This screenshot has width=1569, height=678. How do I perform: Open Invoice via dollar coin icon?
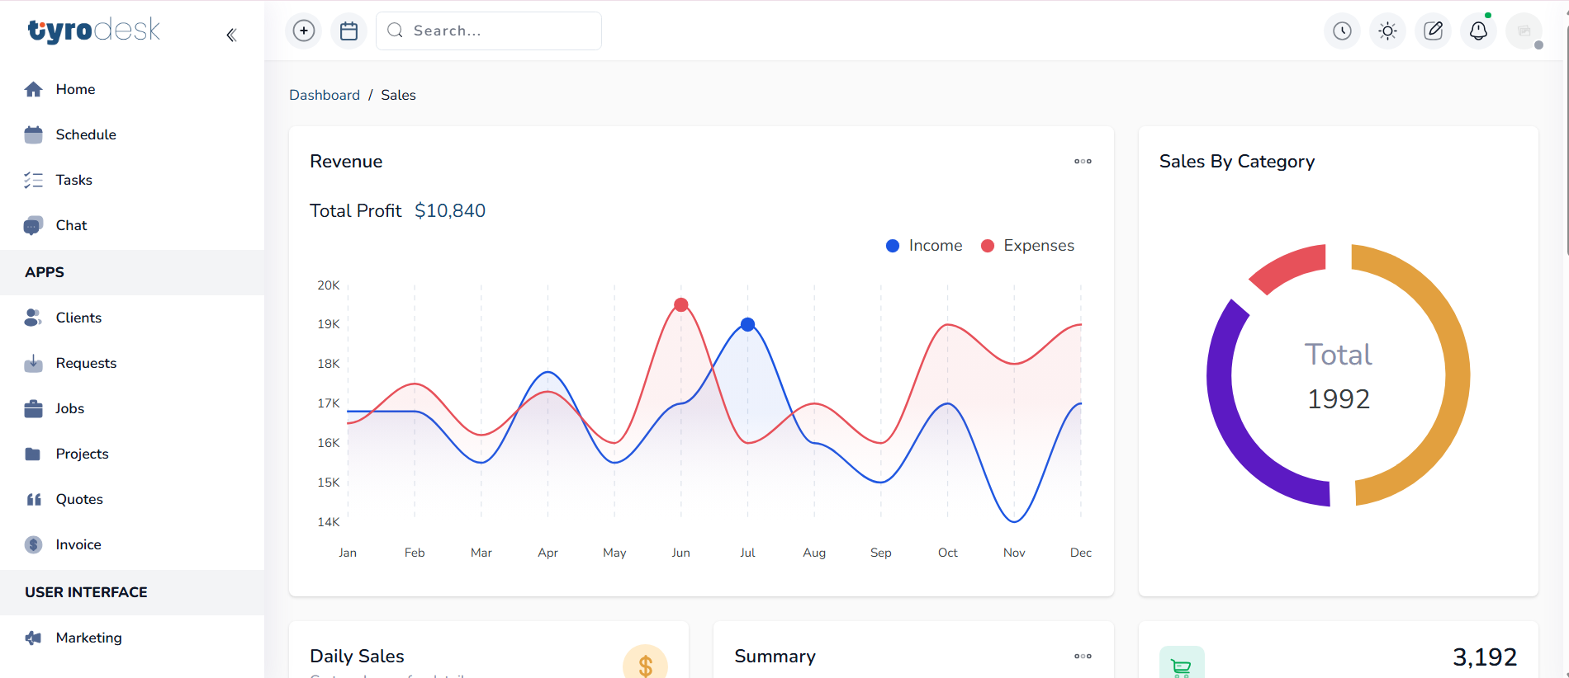(34, 544)
